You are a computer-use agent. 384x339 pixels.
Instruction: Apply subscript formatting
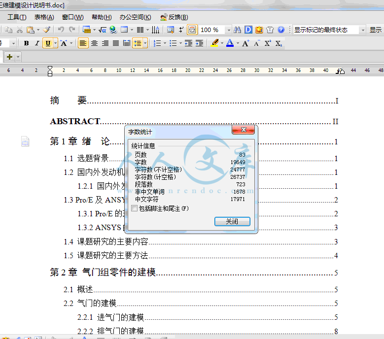click(x=279, y=43)
